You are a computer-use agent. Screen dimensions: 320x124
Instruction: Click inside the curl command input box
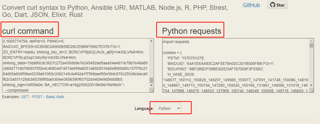(x=75, y=65)
